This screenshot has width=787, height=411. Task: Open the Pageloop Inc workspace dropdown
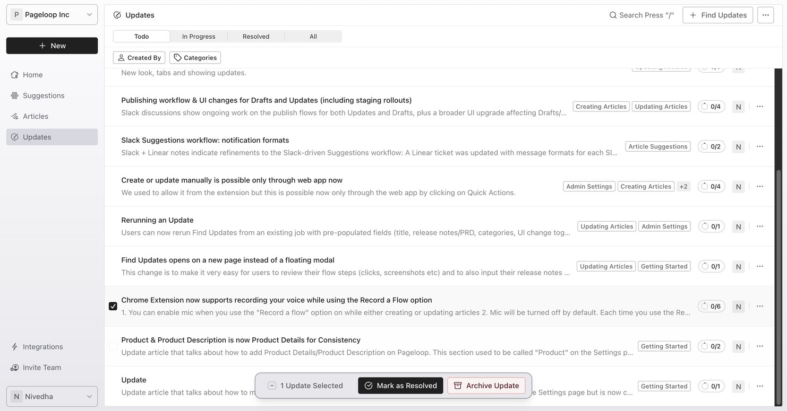[x=52, y=14]
